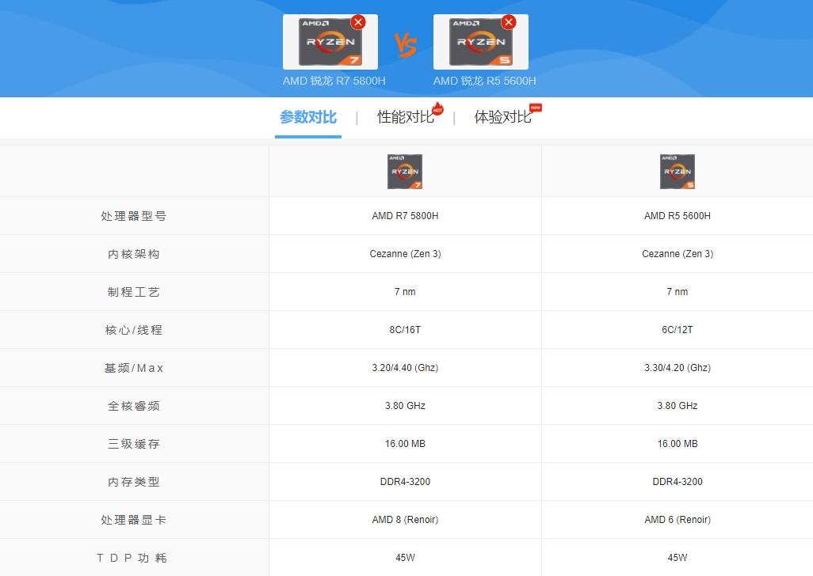The height and width of the screenshot is (576, 813).
Task: Switch to the 体验对比 tab
Action: (x=502, y=117)
